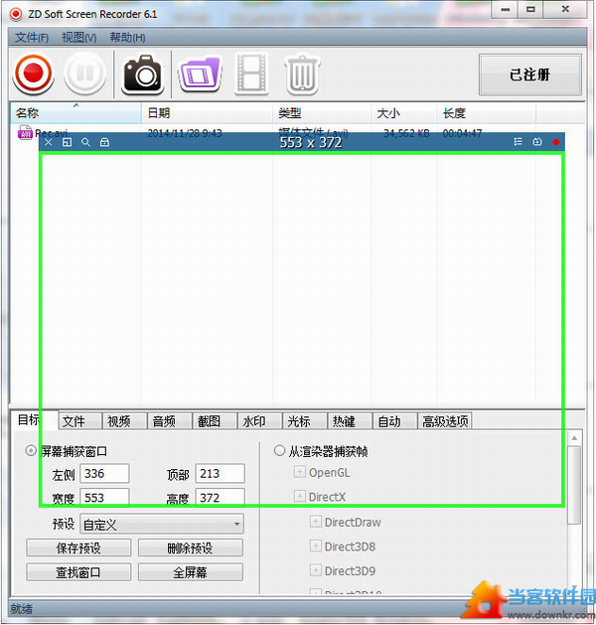Screen dimensions: 596x625
Task: Expand the DirectDraw tree node
Action: [315, 522]
